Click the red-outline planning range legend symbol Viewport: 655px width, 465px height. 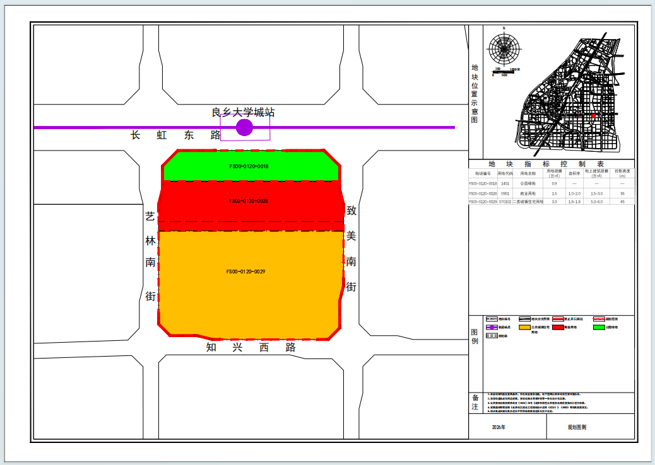599,319
